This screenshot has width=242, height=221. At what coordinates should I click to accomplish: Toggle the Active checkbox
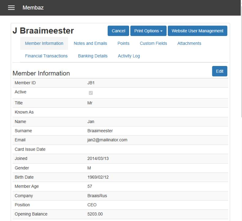pos(91,93)
